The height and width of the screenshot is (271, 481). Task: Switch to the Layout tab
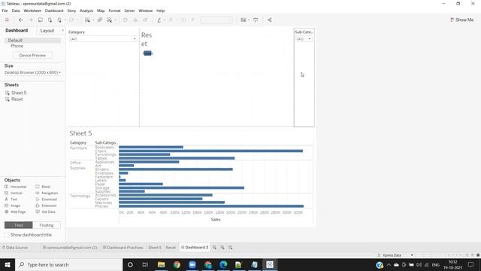(47, 31)
